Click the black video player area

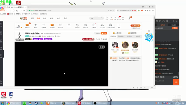61,64
